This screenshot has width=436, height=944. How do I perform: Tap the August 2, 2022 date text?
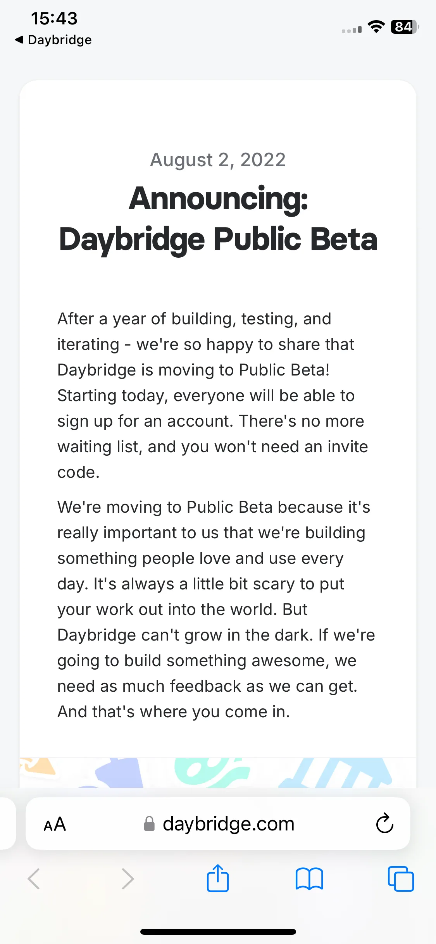[x=218, y=160]
